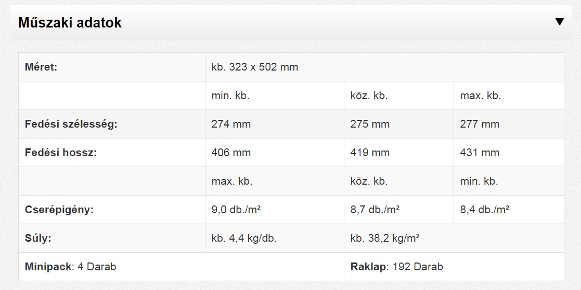Click the Fedési hossz row label
The image size is (581, 290).
click(x=61, y=153)
